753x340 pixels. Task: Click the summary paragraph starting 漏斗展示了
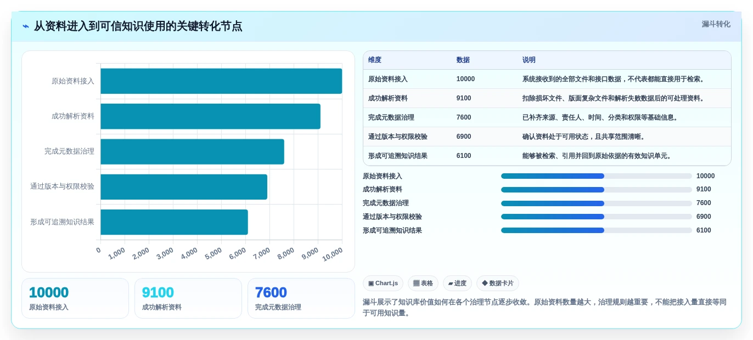point(544,308)
